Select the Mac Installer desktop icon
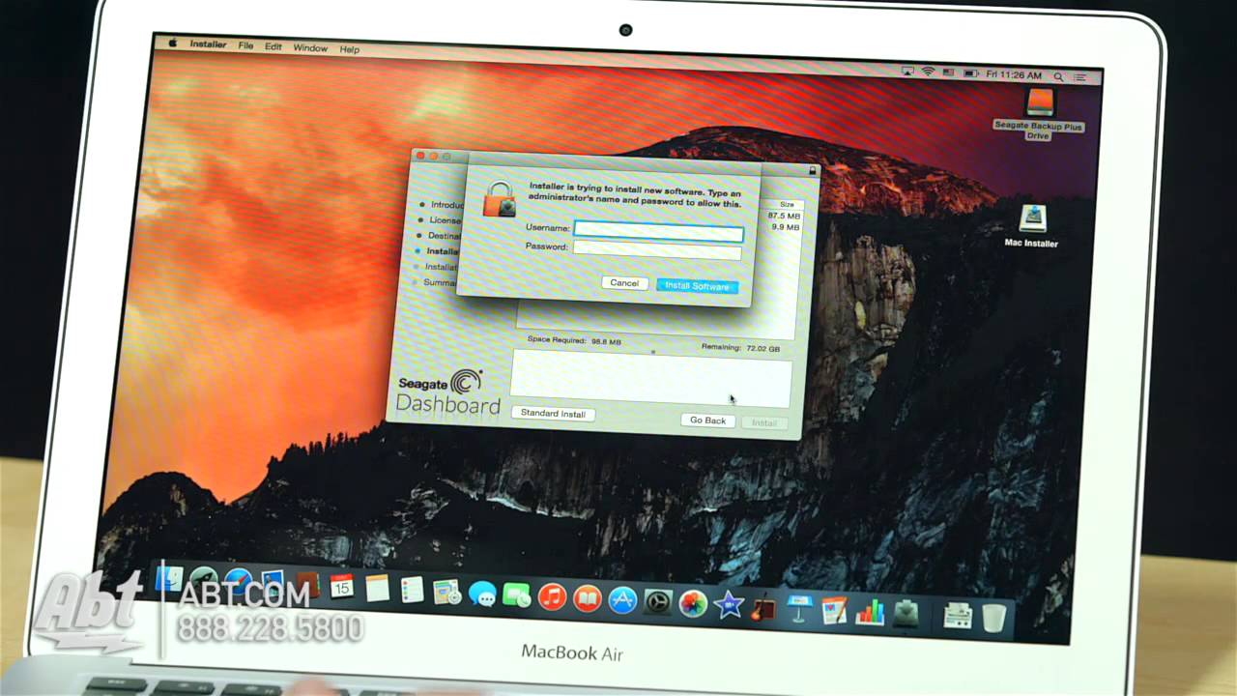Screen dimensions: 1237x696 point(1032,225)
